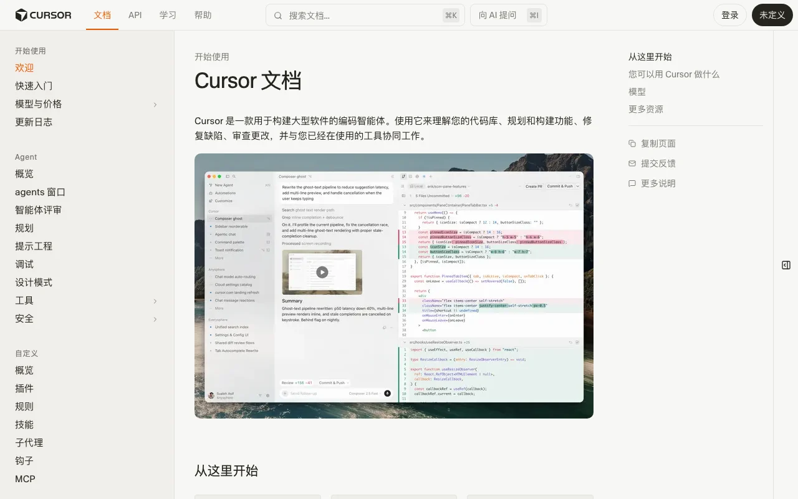The width and height of the screenshot is (798, 499).
Task: Open Agent 概览 sidebar link
Action: [24, 174]
